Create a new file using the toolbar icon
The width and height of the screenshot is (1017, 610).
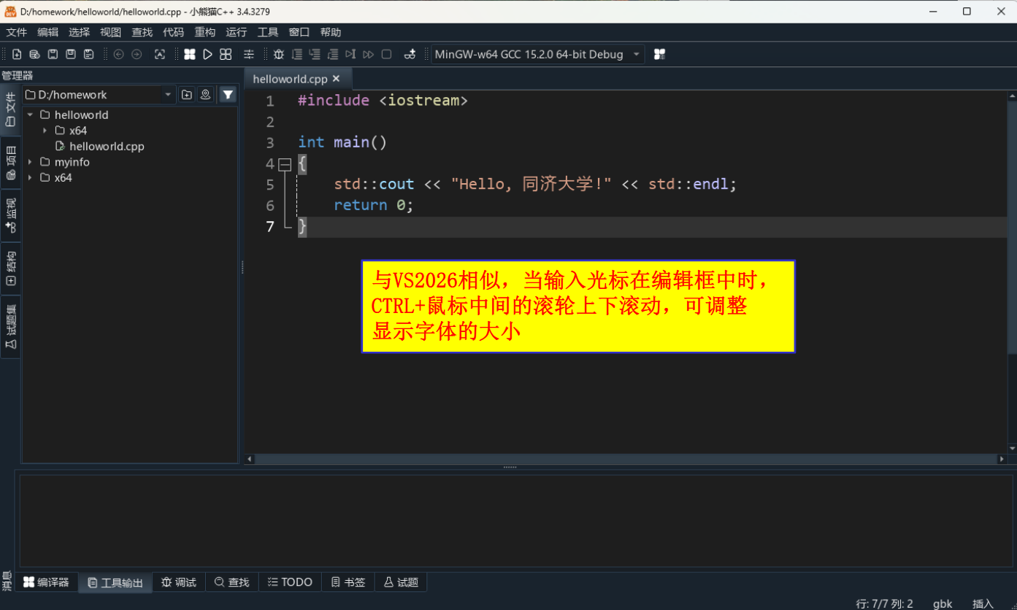(16, 54)
